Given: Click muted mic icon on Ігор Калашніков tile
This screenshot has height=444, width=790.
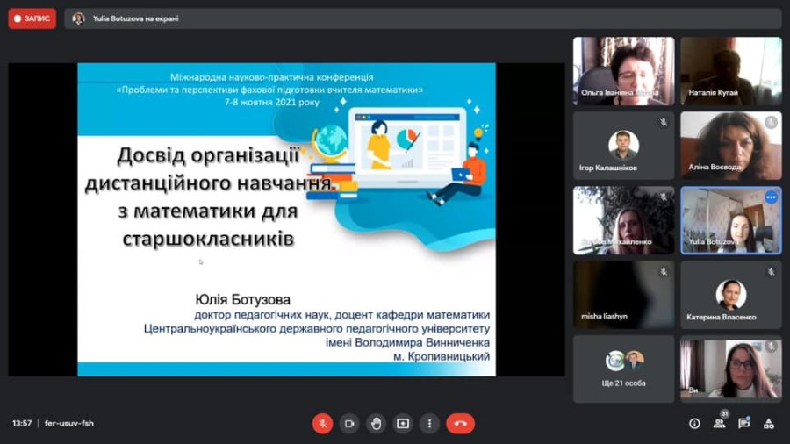Looking at the screenshot, I should click(x=664, y=122).
